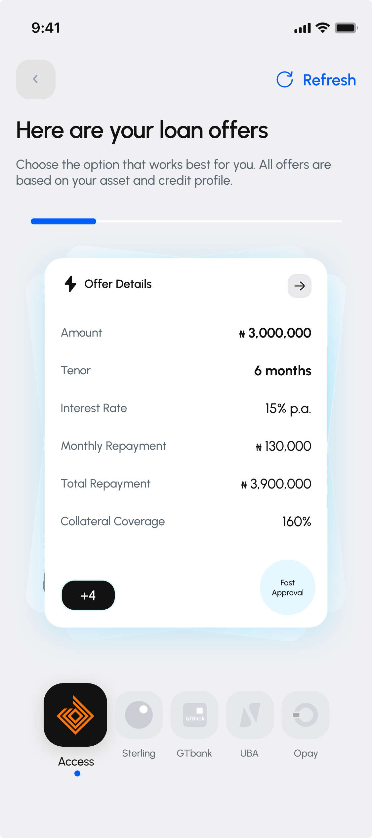372x838 pixels.
Task: Choose the Sterling bank icon
Action: [139, 715]
